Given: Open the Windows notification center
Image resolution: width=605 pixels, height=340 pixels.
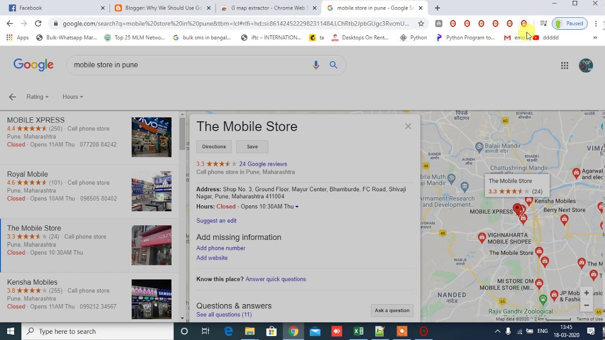Looking at the screenshot, I should click(x=591, y=331).
